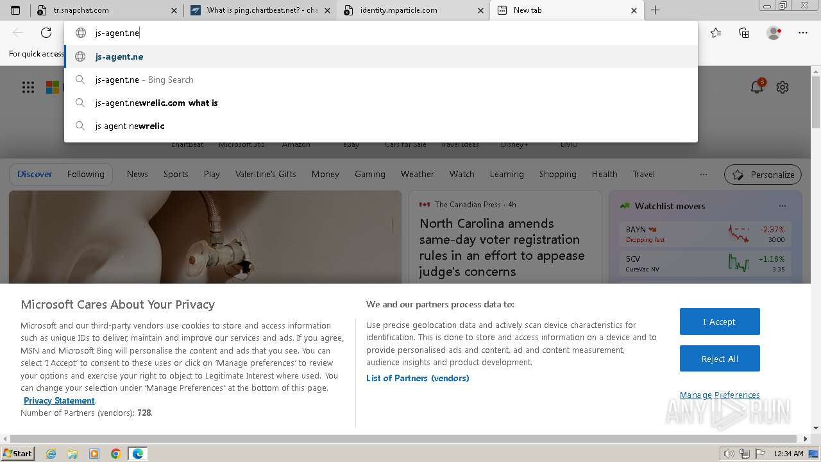Screen dimensions: 821x462
Task: Open the Privacy Statement link
Action: [59, 400]
